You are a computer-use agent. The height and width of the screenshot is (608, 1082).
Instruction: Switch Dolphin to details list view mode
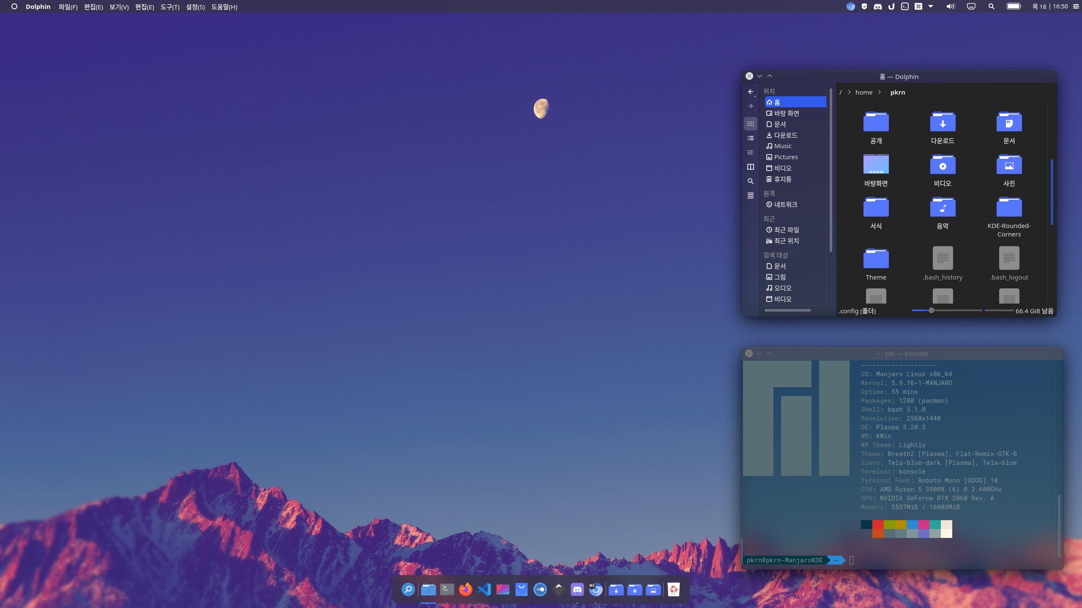[x=750, y=138]
